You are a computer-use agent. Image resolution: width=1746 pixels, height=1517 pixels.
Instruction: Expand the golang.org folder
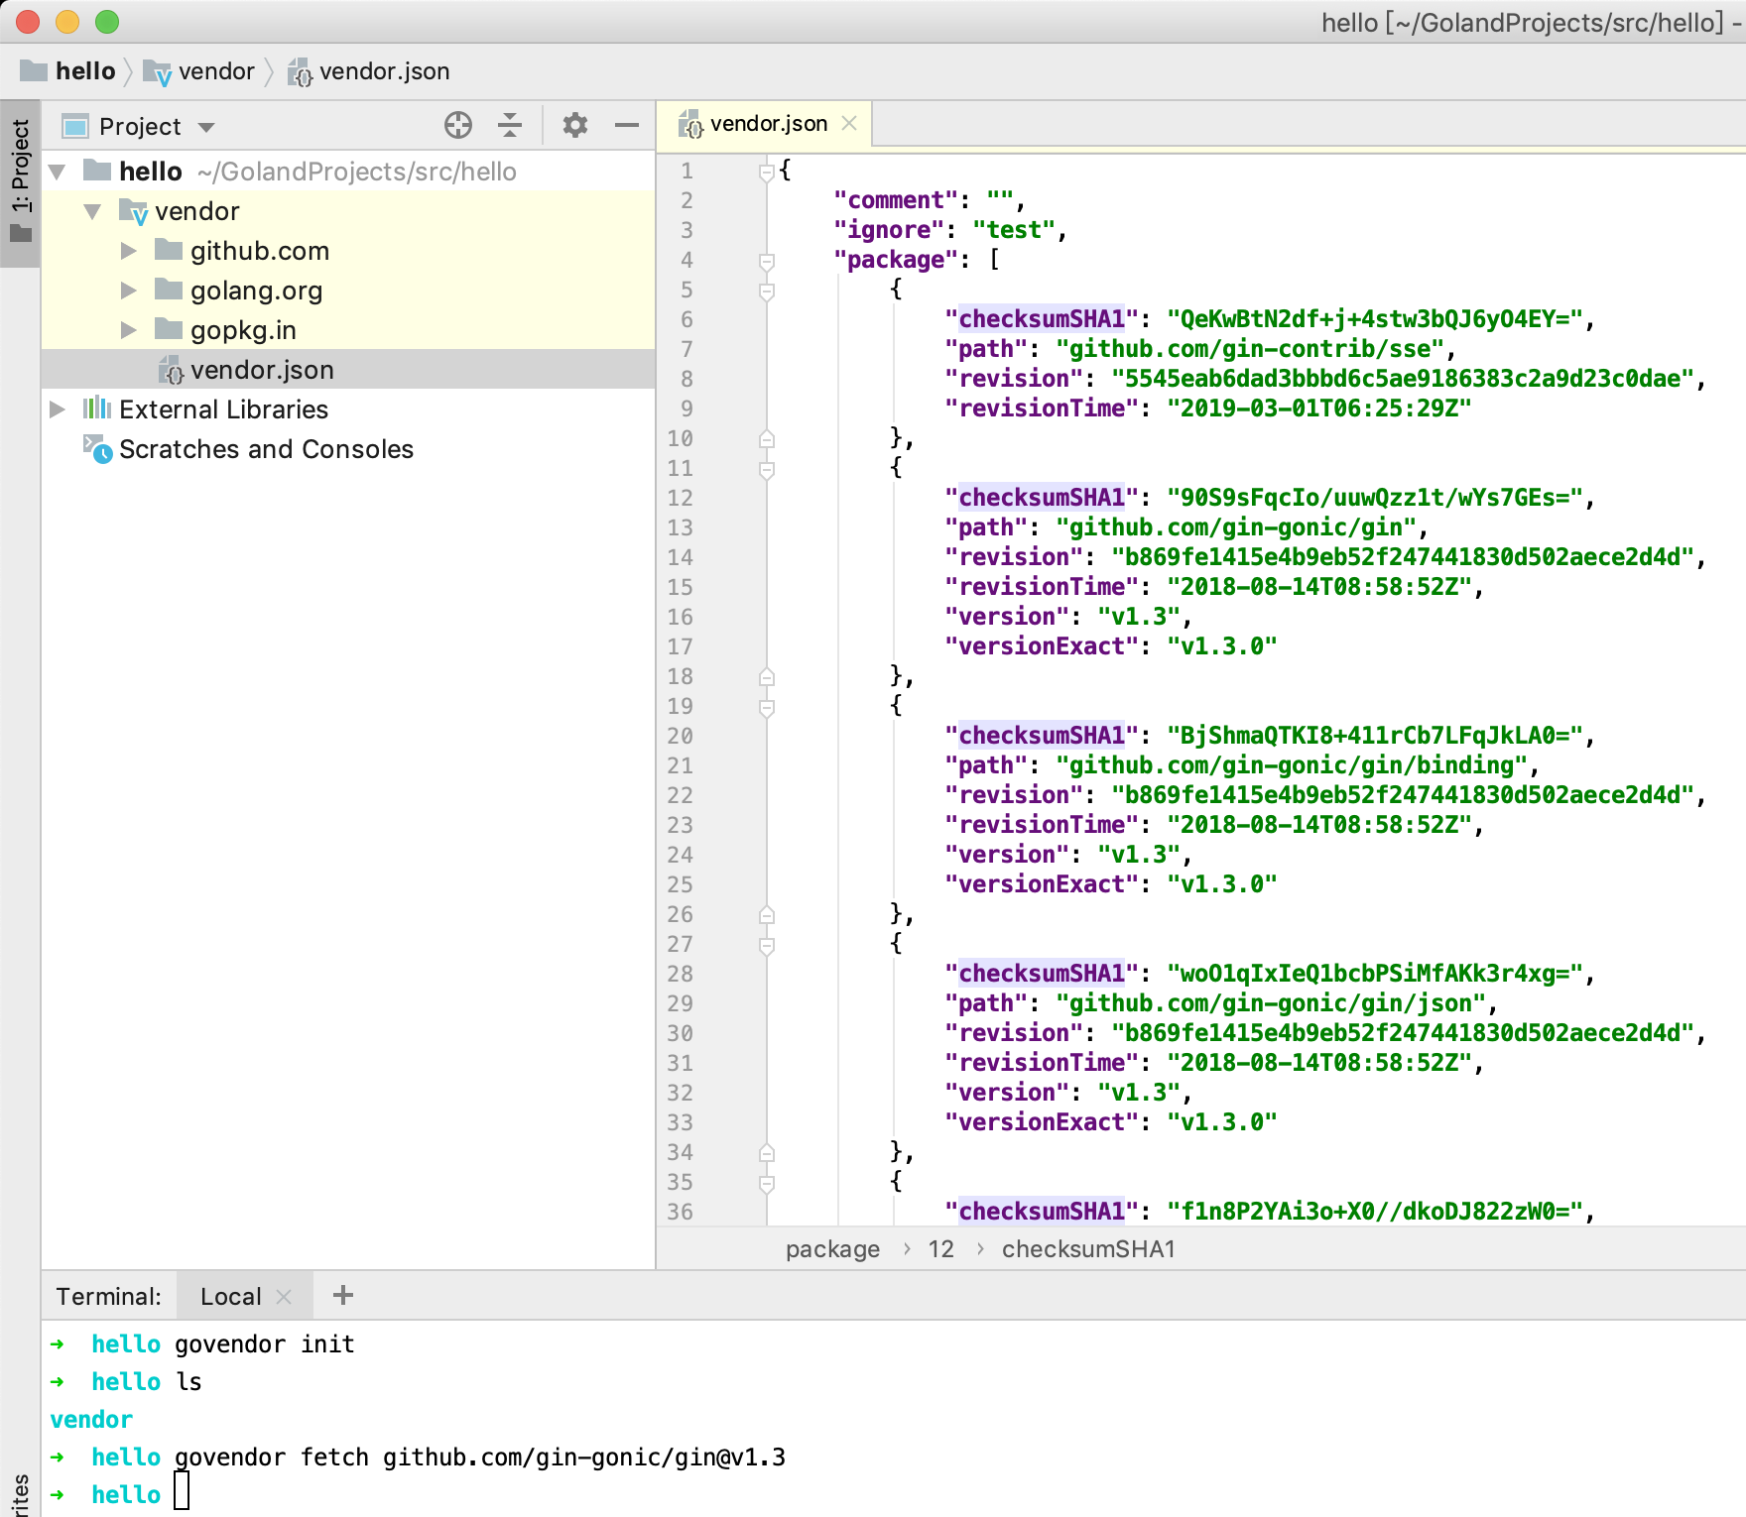pos(129,291)
